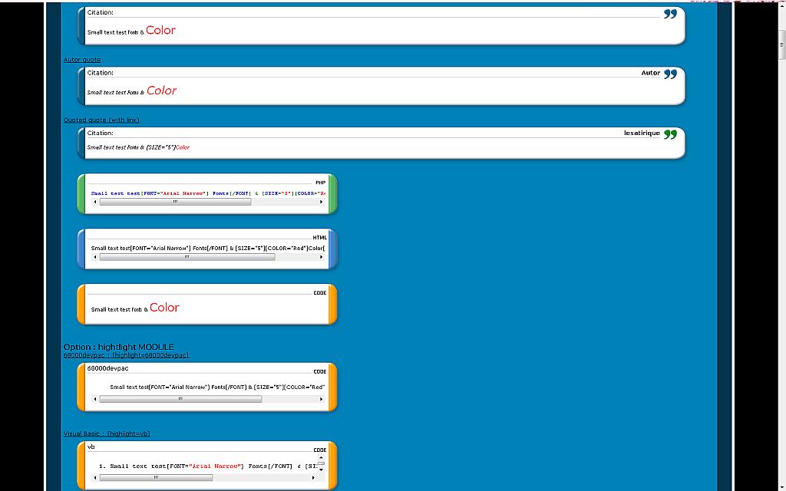786x491 pixels.
Task: Click the horizontal scrollbar thumb in the HTML box
Action: pyautogui.click(x=187, y=257)
